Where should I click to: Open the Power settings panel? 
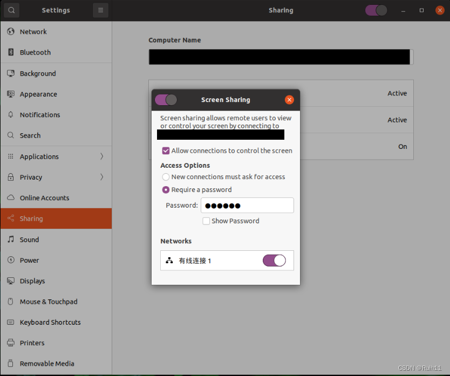(x=29, y=260)
